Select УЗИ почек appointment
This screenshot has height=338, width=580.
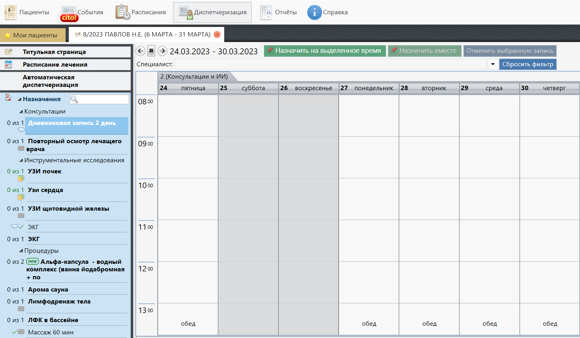(x=45, y=171)
